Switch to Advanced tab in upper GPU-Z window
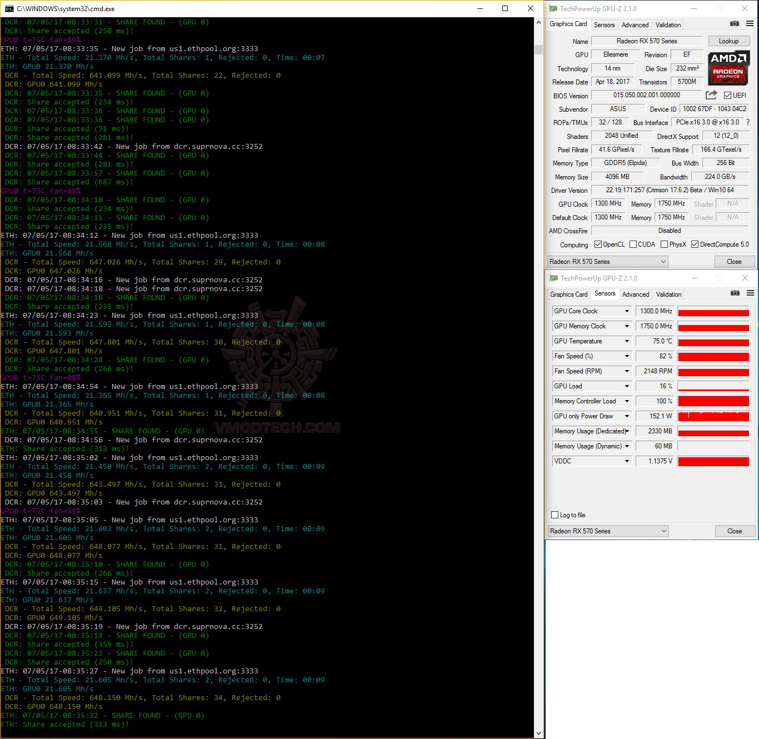 pos(635,25)
